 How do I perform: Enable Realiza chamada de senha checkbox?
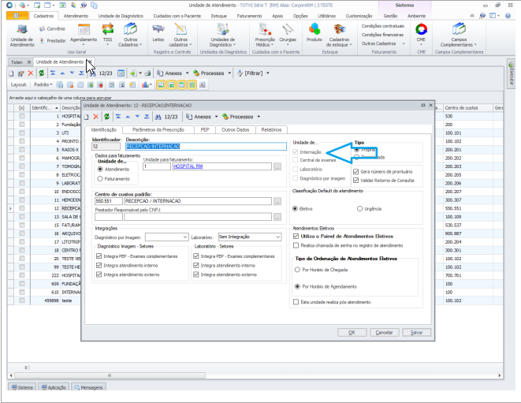(296, 245)
